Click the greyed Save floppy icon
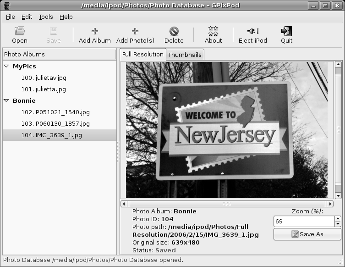This screenshot has width=345, height=267. click(54, 31)
